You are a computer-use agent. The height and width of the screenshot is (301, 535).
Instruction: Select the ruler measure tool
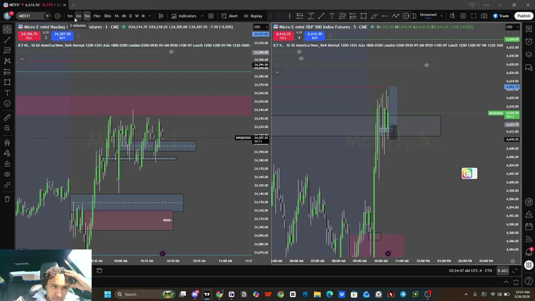tap(7, 118)
